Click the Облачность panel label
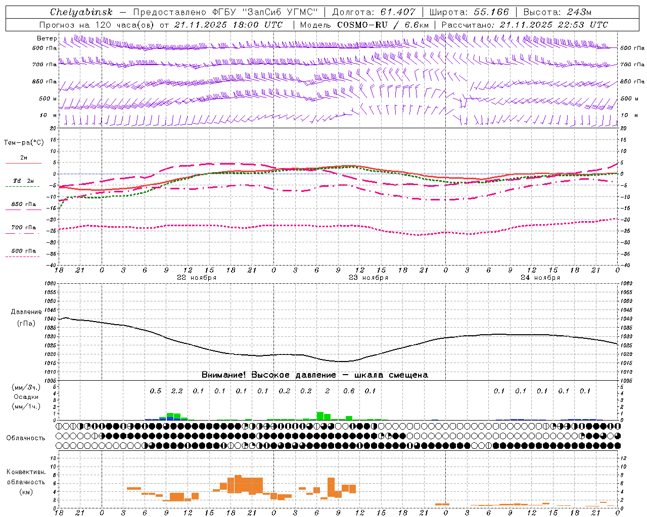The width and height of the screenshot is (647, 517). [x=26, y=438]
